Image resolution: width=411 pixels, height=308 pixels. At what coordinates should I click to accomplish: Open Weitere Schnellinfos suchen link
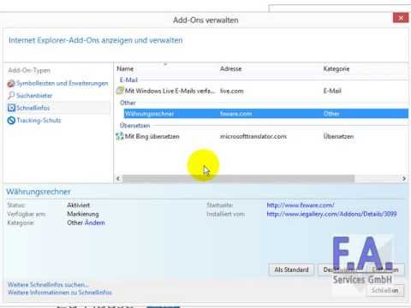(x=48, y=285)
